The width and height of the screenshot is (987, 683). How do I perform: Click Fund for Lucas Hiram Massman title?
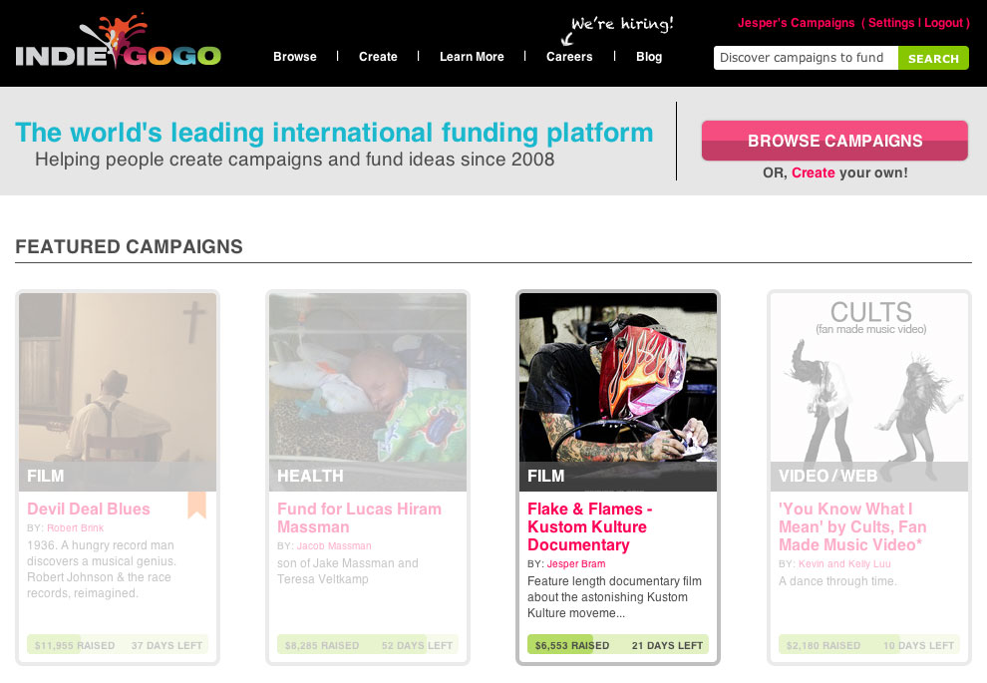pos(360,517)
